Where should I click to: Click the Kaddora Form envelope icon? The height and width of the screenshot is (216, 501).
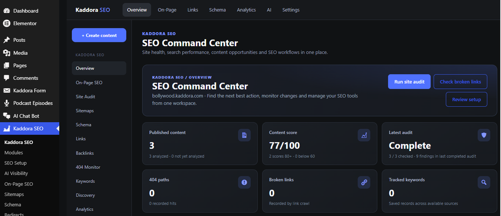6,91
